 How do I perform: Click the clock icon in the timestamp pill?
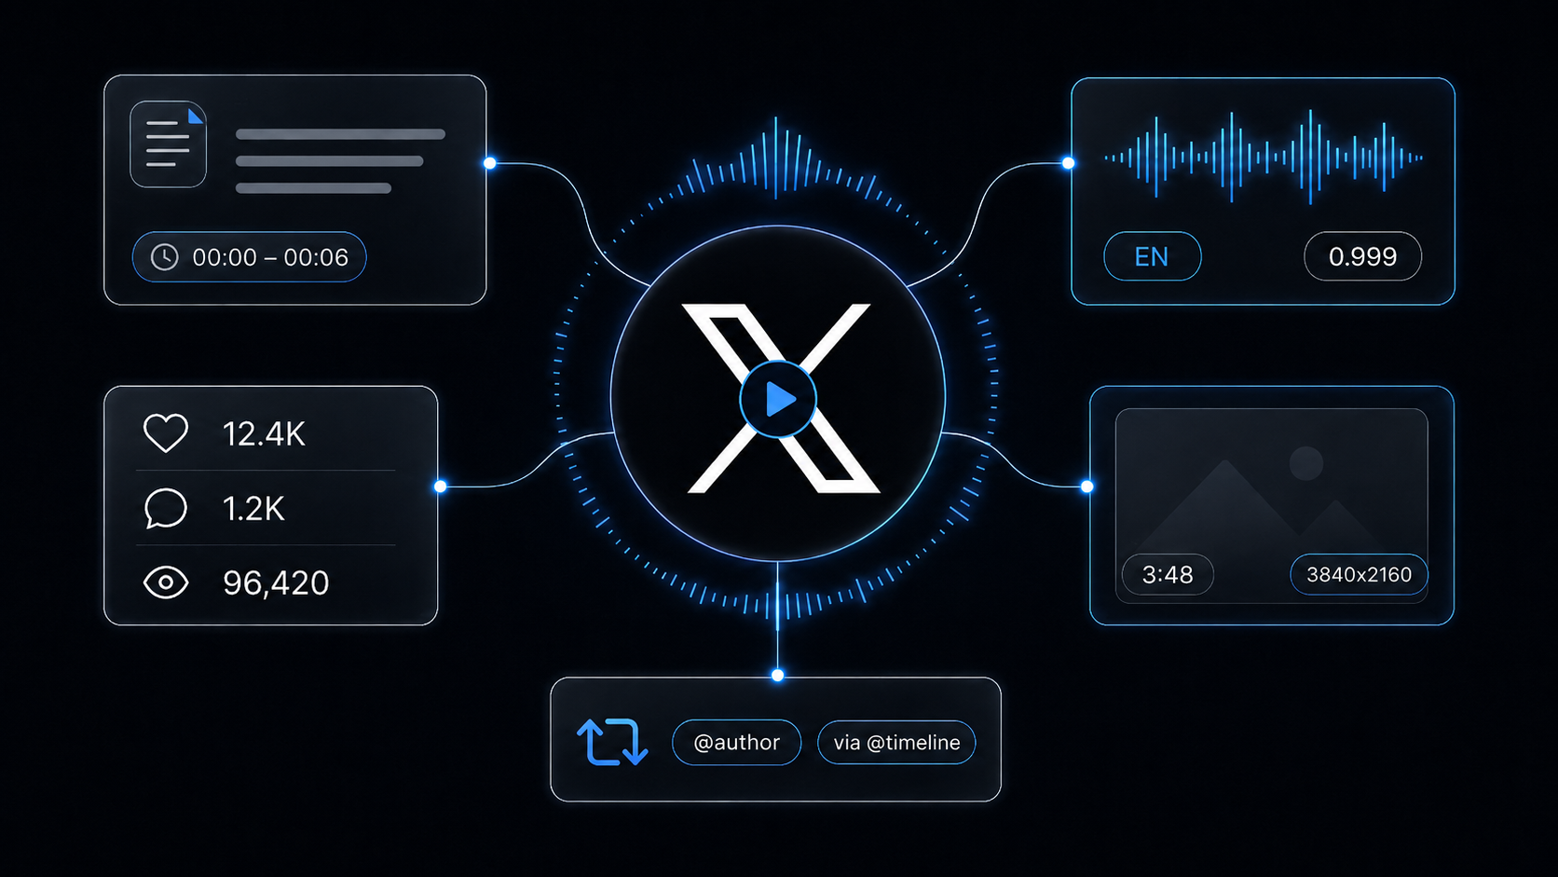pos(165,257)
